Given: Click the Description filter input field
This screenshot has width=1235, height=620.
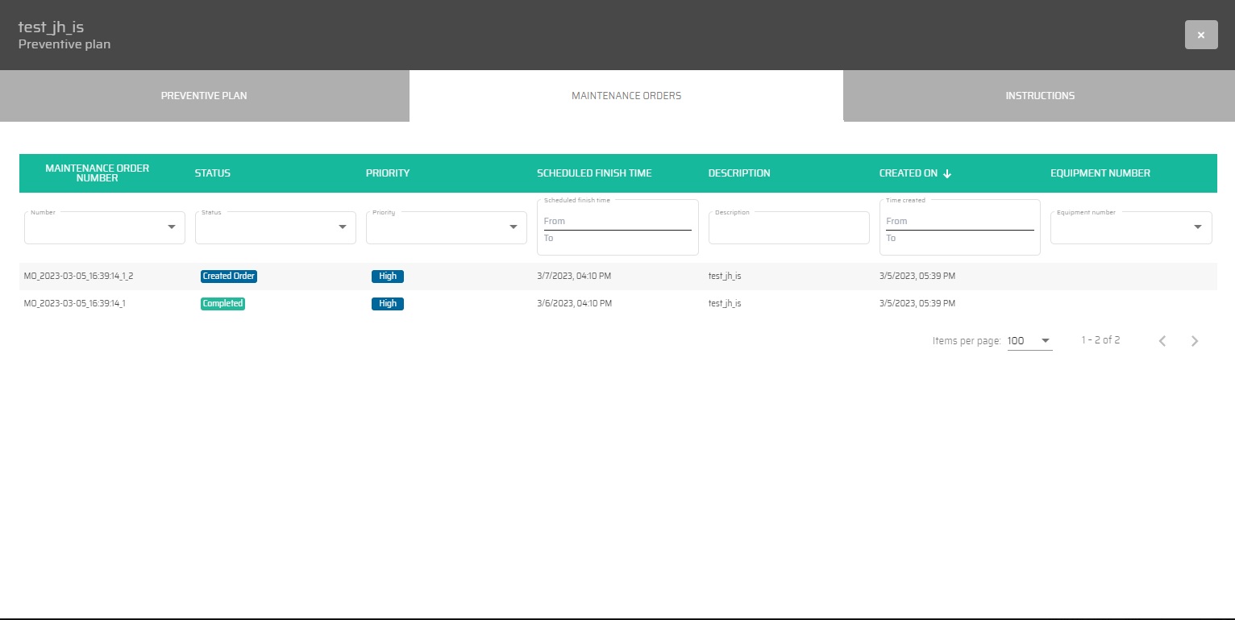Looking at the screenshot, I should coord(788,229).
